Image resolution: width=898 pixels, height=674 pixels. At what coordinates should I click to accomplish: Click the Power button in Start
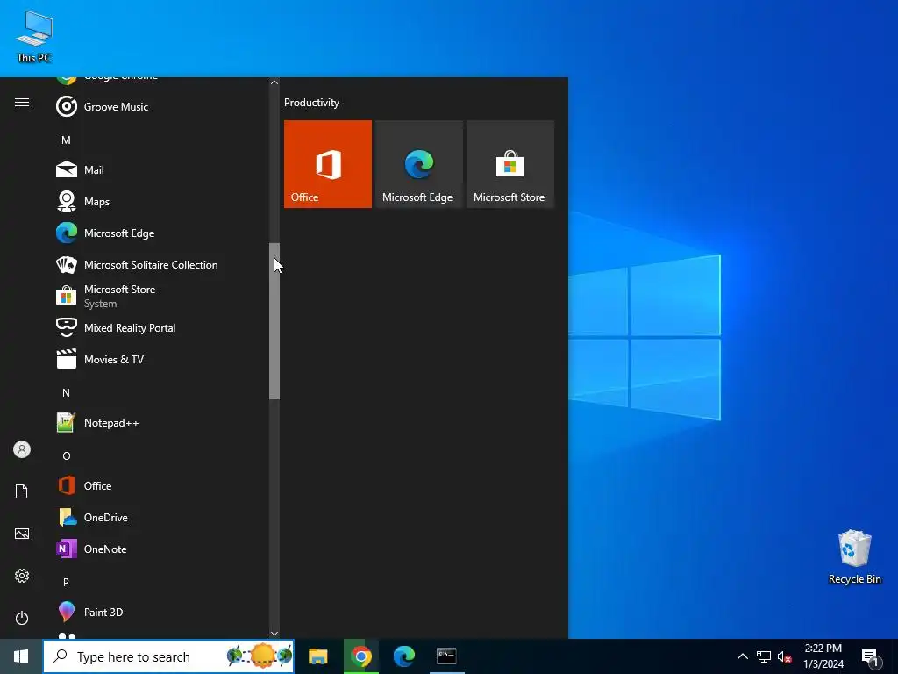point(22,618)
